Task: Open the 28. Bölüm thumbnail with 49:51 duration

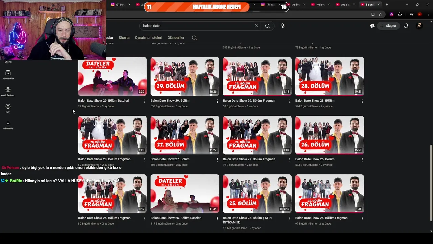Action: click(x=329, y=76)
